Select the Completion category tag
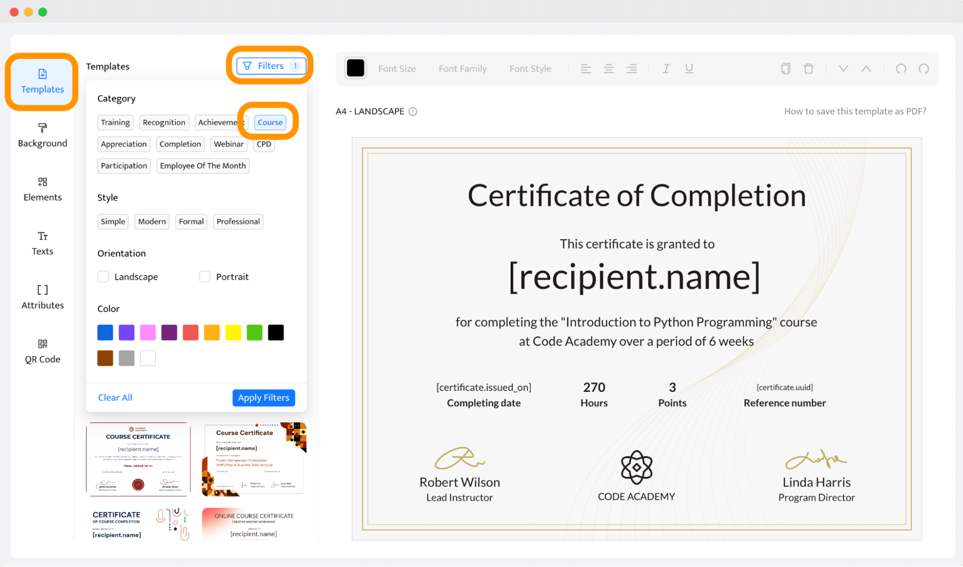This screenshot has width=963, height=567. 180,144
